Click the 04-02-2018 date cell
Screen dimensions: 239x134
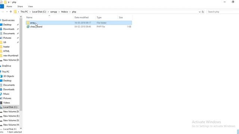pos(83,26)
